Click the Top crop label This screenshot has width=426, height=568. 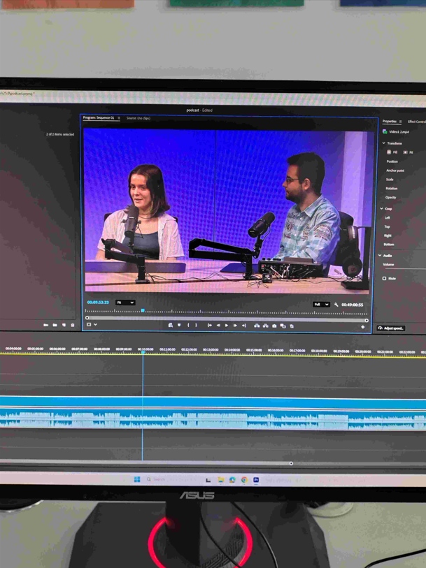coord(388,227)
